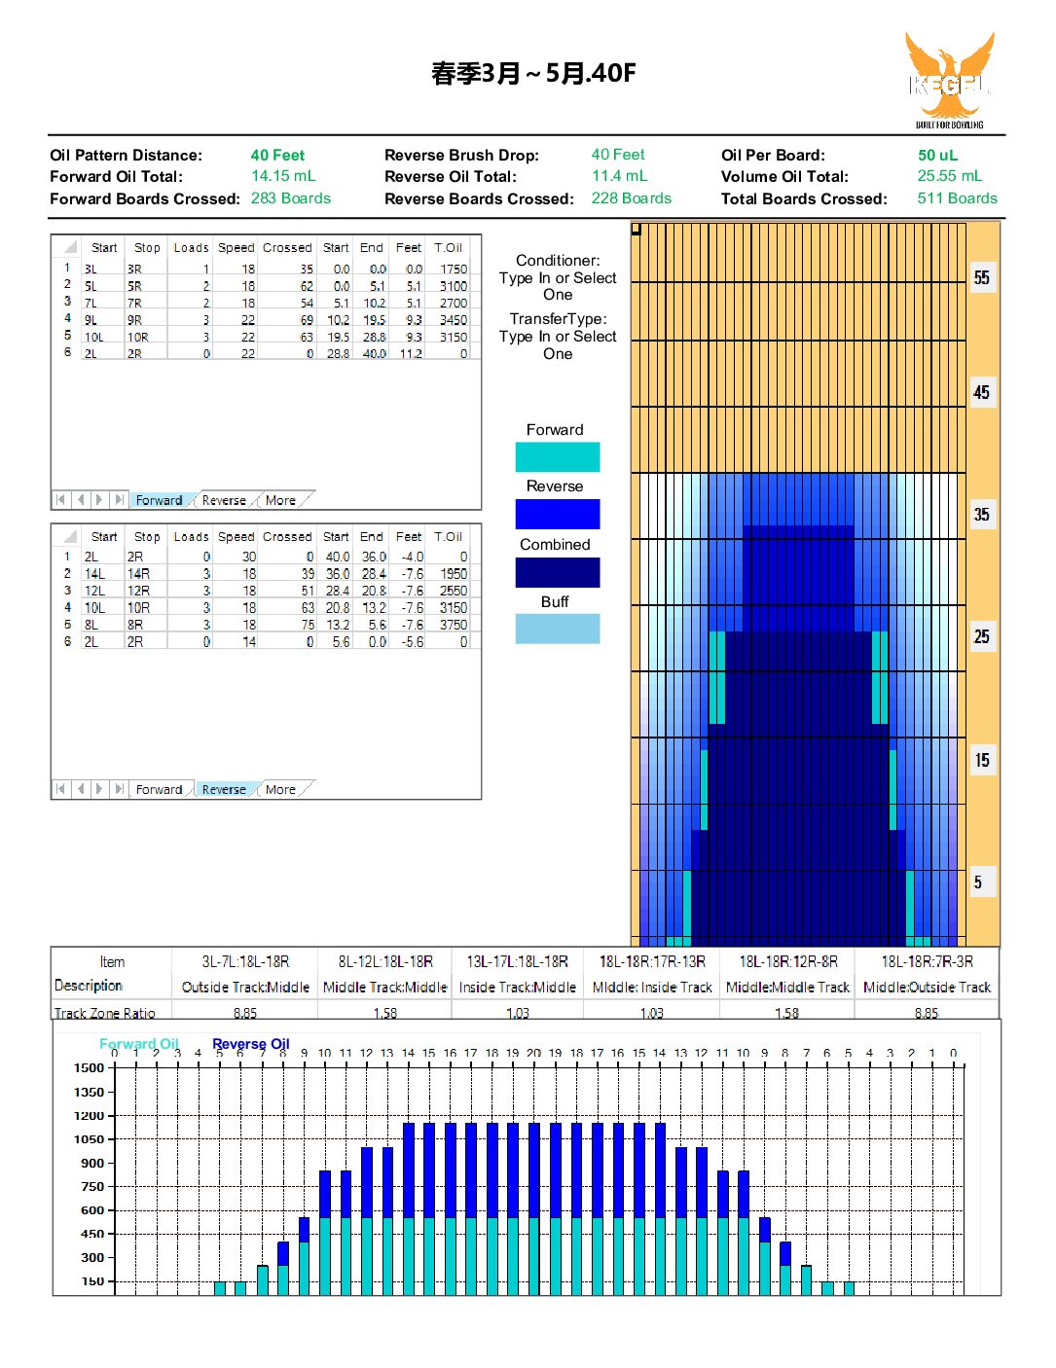Click the Combined dark navy swatch
The height and width of the screenshot is (1368, 1056).
[557, 572]
